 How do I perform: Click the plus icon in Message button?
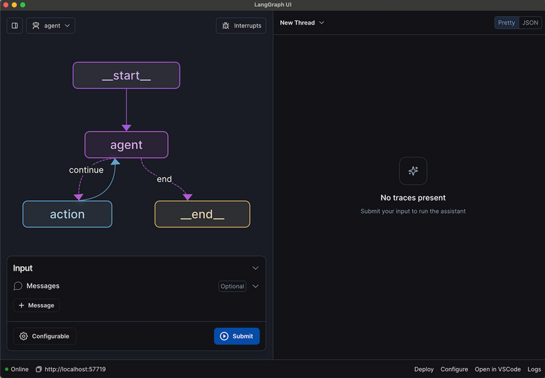point(21,305)
